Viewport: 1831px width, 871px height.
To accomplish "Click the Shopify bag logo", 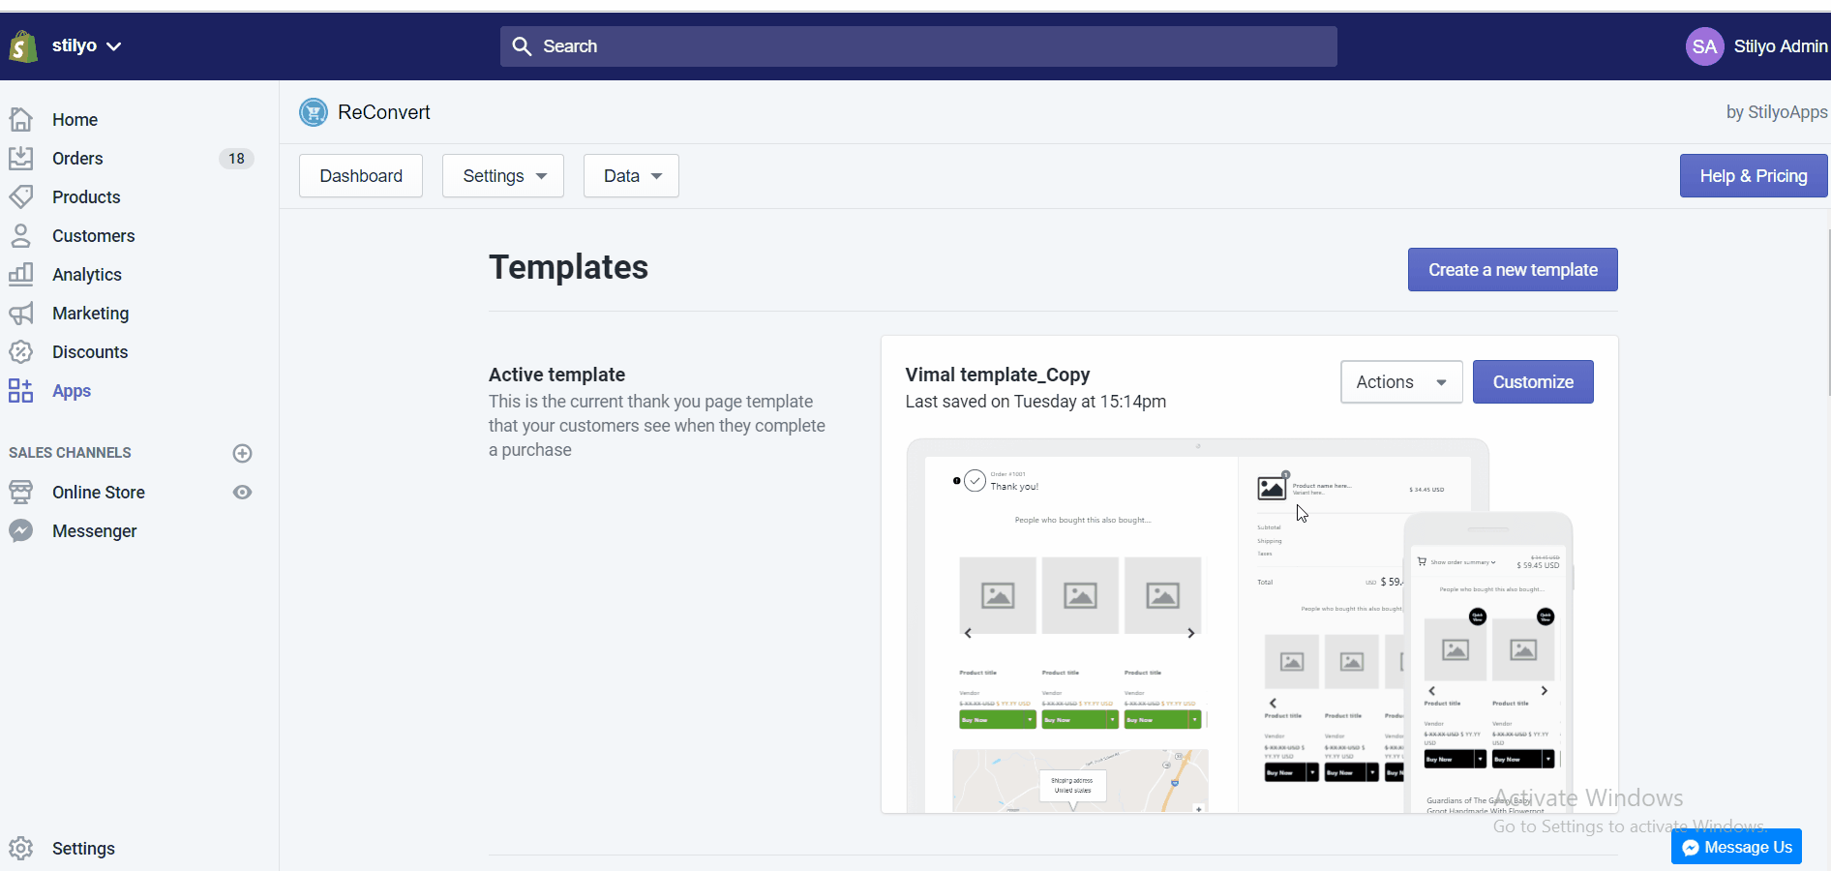I will (23, 46).
